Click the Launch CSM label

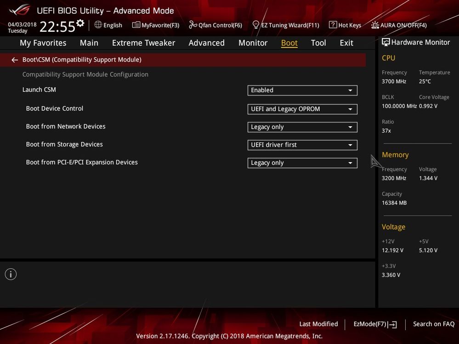pyautogui.click(x=39, y=90)
